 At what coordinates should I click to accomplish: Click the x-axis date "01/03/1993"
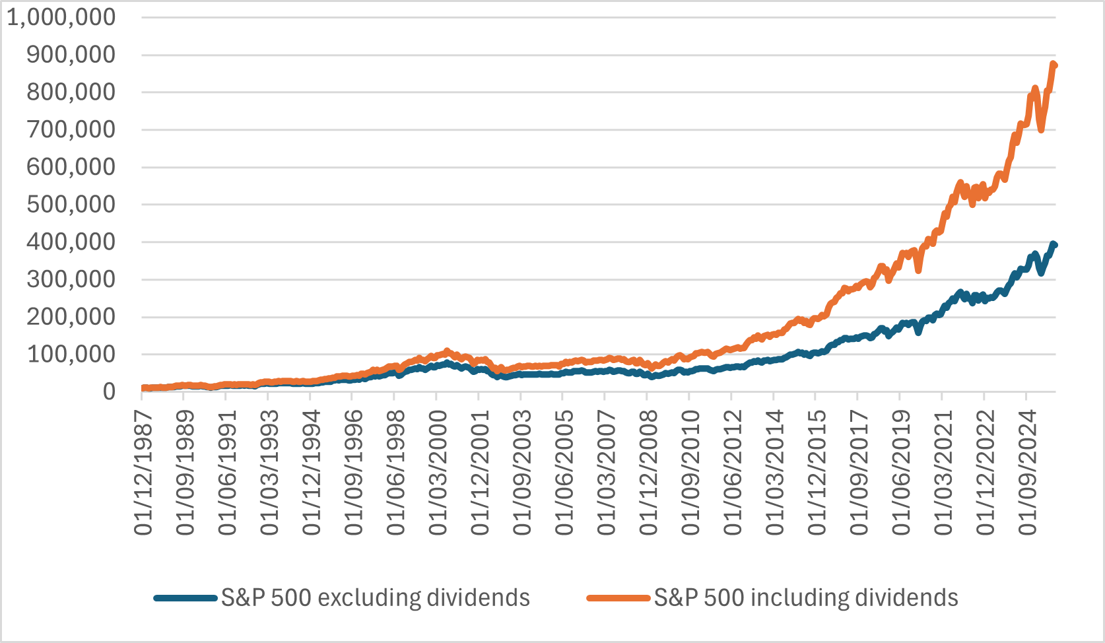pos(269,473)
